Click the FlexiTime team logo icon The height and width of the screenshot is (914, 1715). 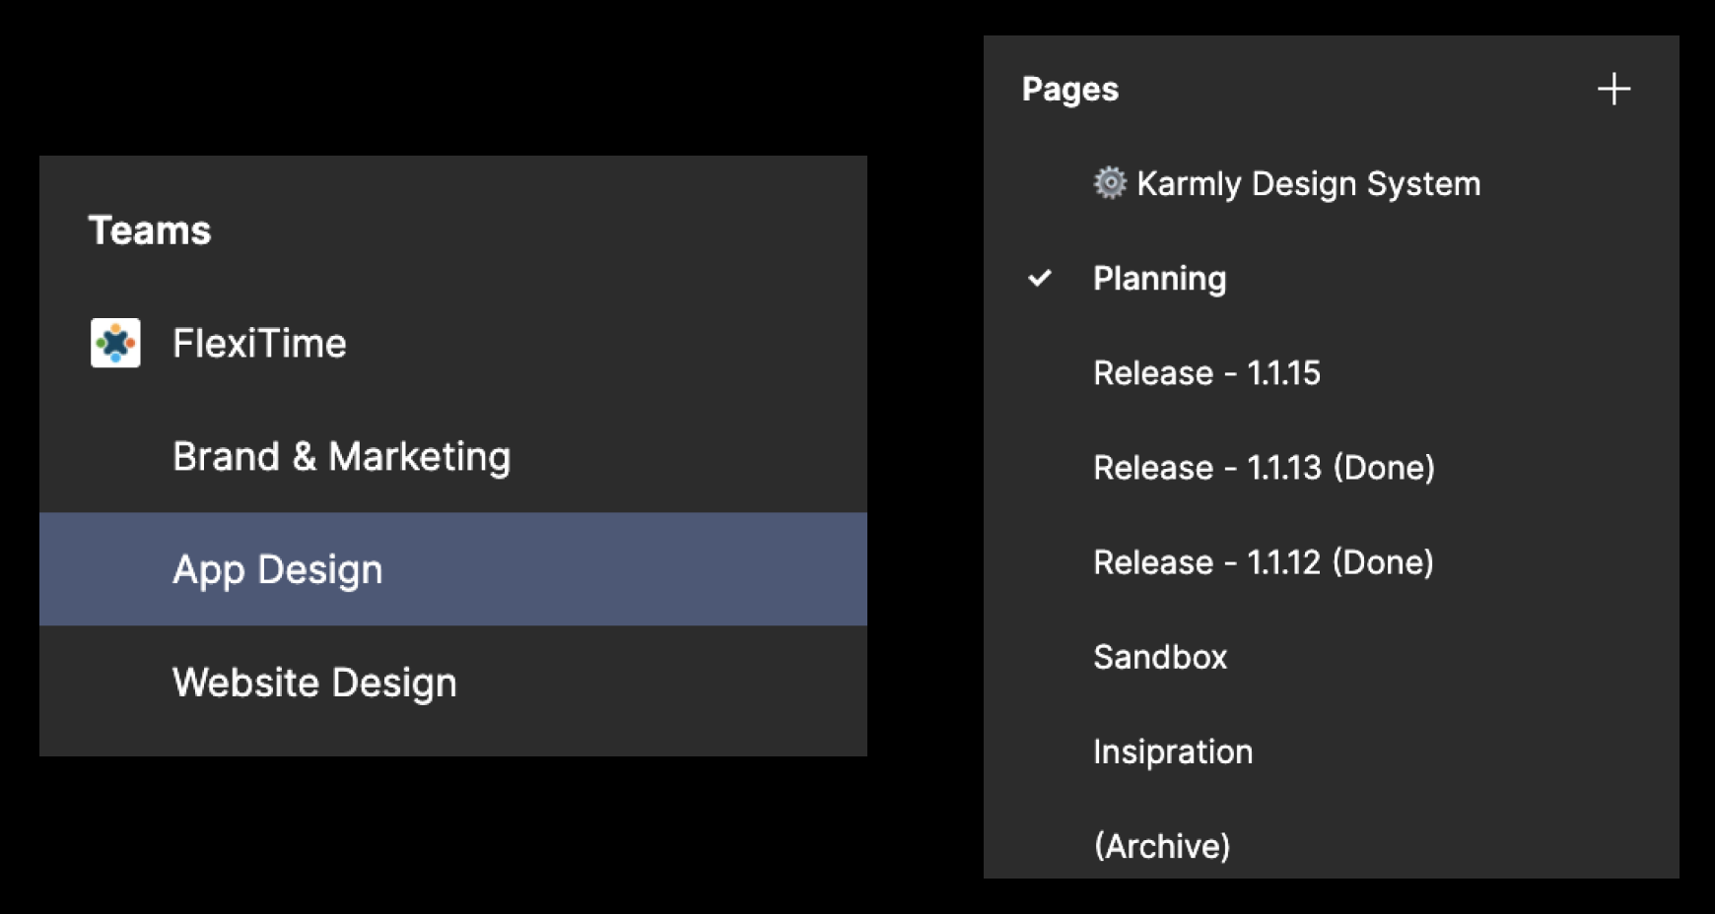[115, 343]
